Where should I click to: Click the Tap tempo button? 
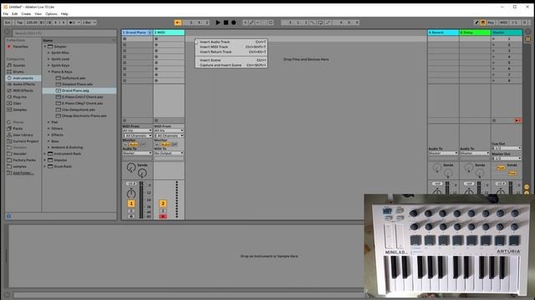click(x=19, y=22)
